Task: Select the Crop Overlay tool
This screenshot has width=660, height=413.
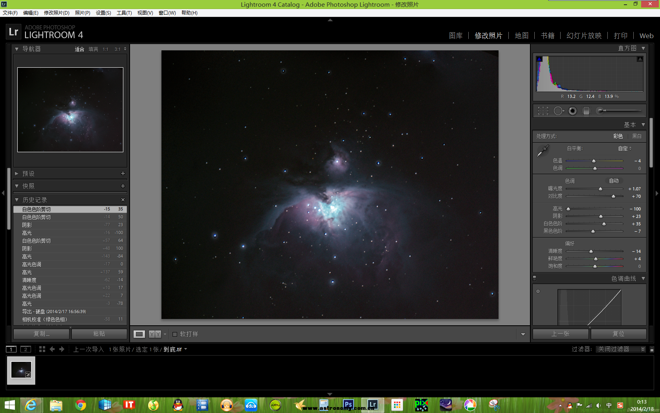Action: pos(543,111)
